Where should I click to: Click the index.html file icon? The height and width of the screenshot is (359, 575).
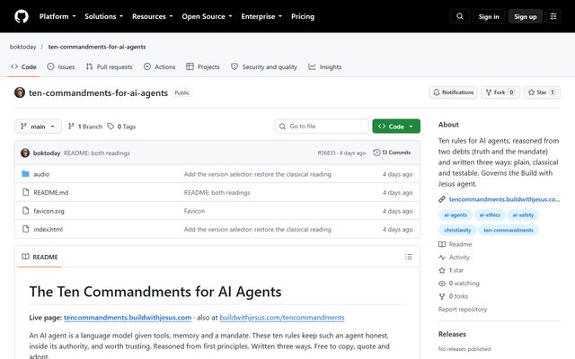pos(25,229)
